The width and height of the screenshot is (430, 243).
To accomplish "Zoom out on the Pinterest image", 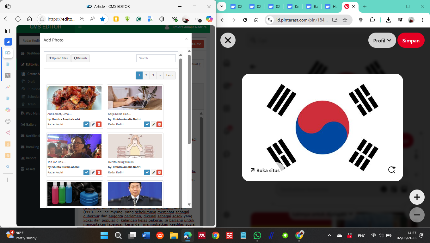I will [417, 215].
